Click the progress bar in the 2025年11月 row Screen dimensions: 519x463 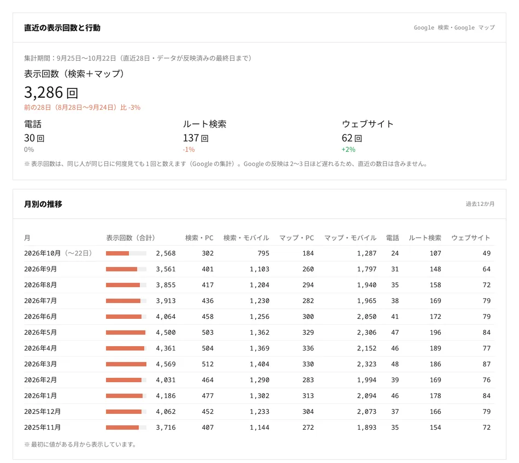[126, 428]
